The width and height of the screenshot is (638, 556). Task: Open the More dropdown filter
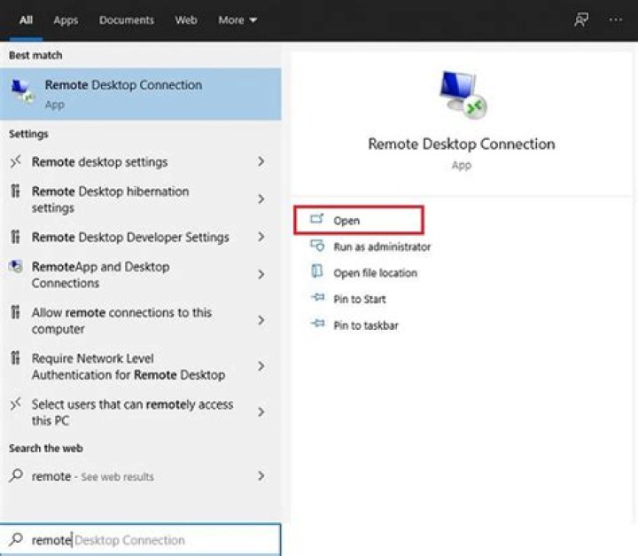[237, 20]
